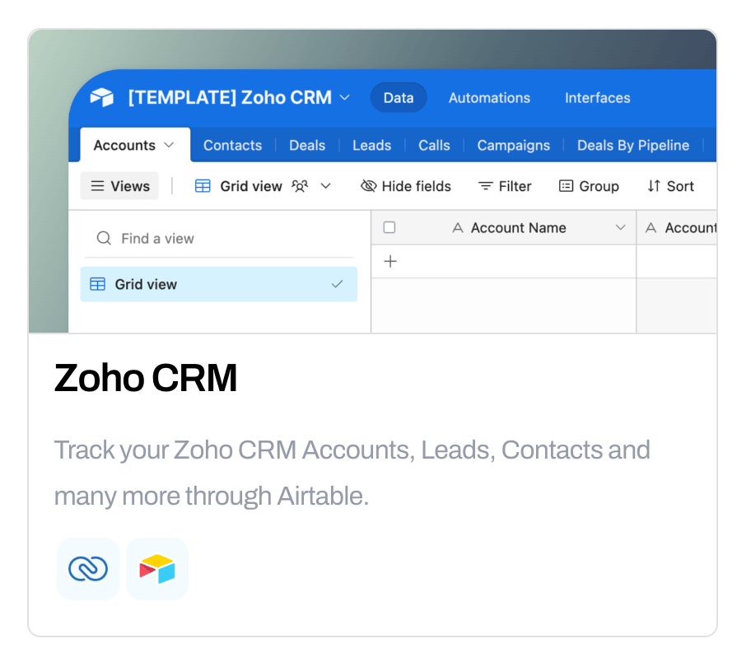Open the Deals table tab
The width and height of the screenshot is (751, 662).
coord(307,145)
